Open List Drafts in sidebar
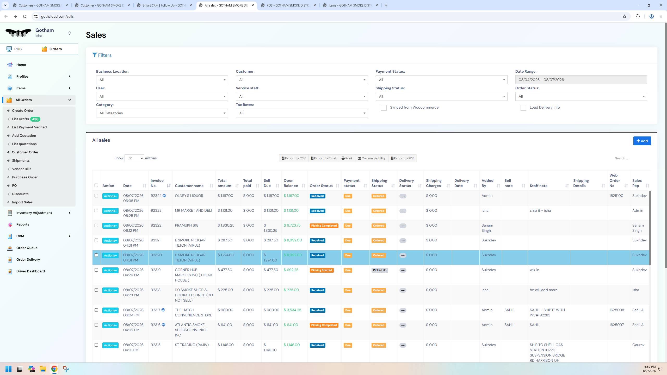 [20, 119]
